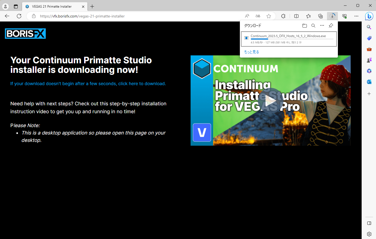Search downloads with the magnifier icon
The width and height of the screenshot is (376, 239).
(x=313, y=26)
